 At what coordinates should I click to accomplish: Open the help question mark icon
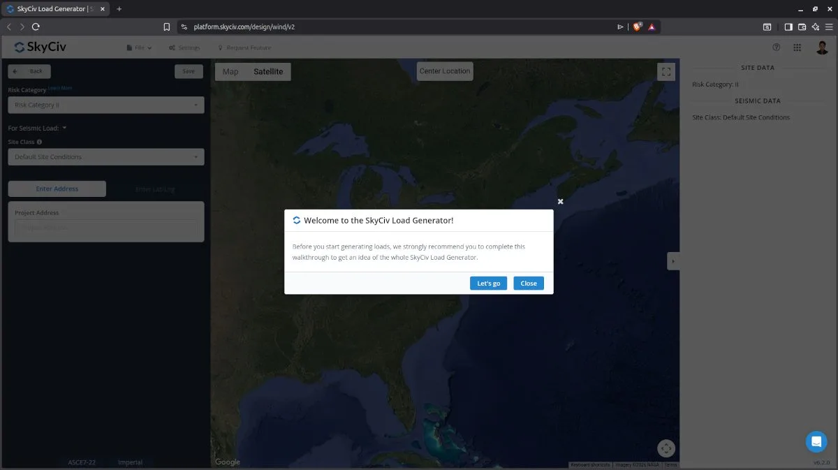click(776, 47)
